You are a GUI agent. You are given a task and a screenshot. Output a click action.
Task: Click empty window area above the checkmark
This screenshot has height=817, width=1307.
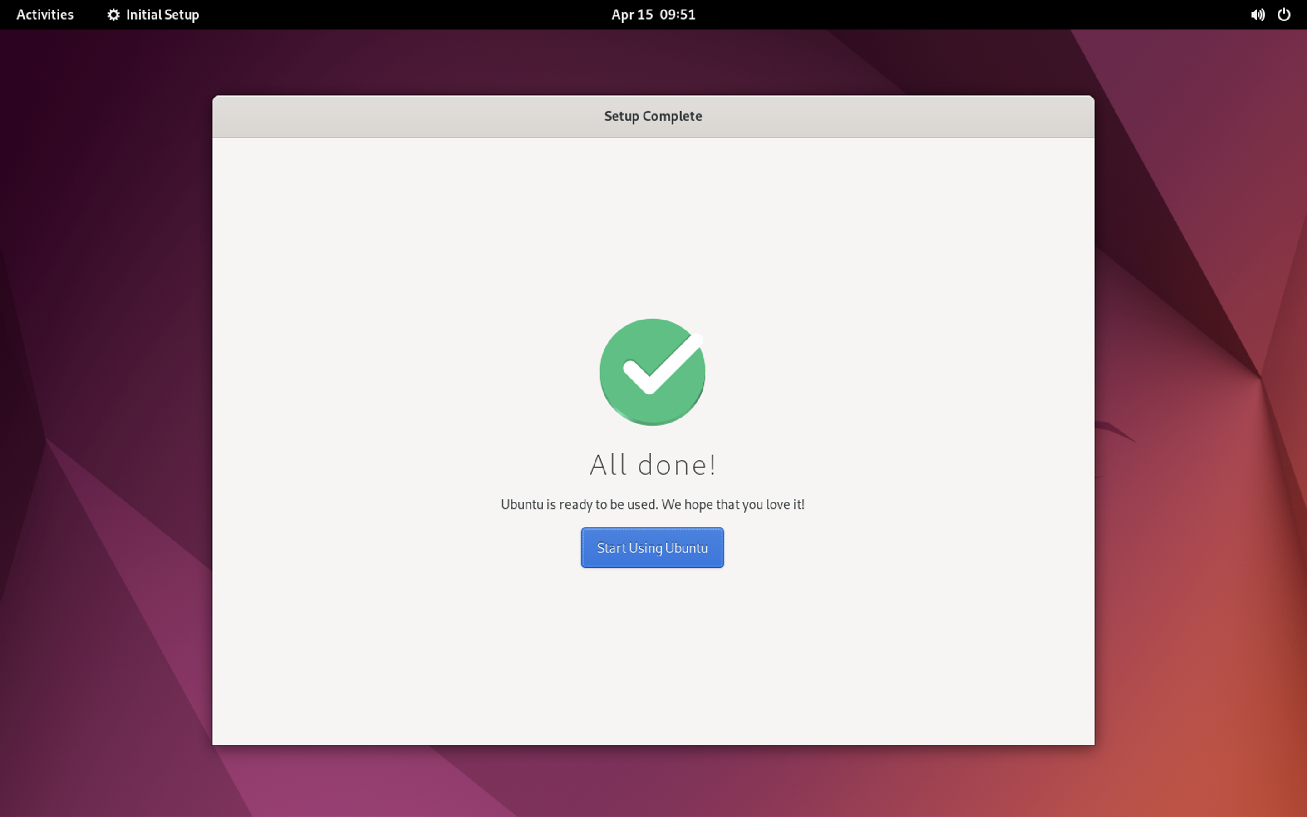652,227
